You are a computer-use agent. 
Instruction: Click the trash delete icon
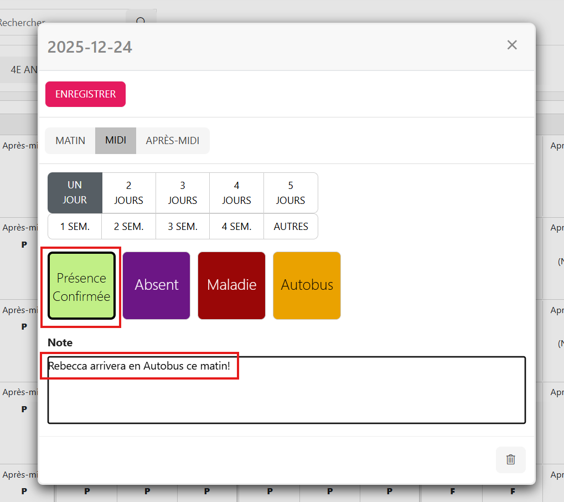tap(510, 459)
